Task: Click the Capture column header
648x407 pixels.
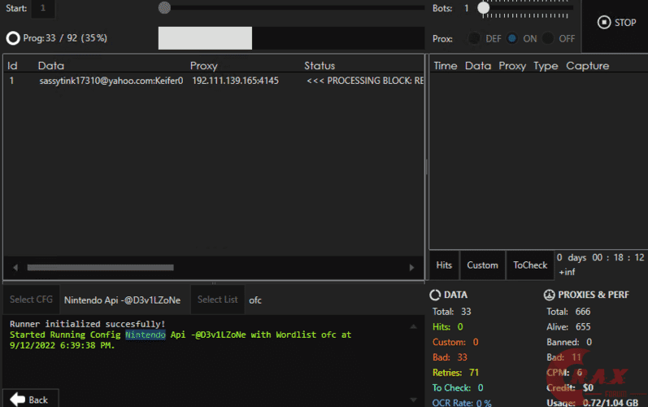Action: pyautogui.click(x=587, y=66)
